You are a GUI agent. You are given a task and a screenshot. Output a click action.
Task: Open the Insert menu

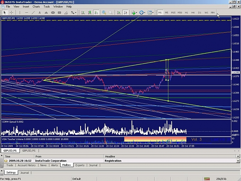[x=26, y=7]
